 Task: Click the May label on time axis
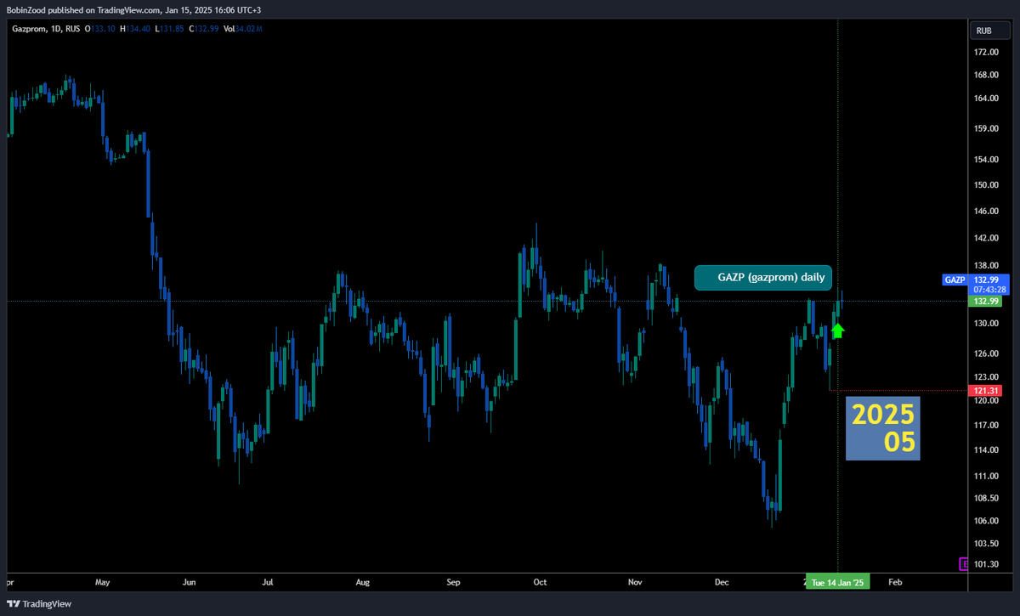click(x=103, y=583)
